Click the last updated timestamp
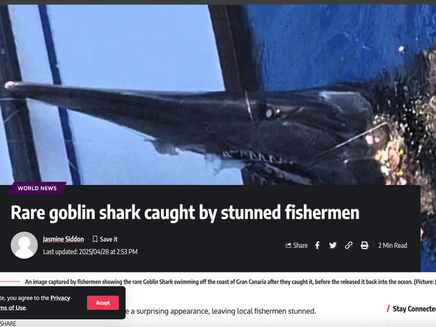436x327 pixels. pos(91,252)
